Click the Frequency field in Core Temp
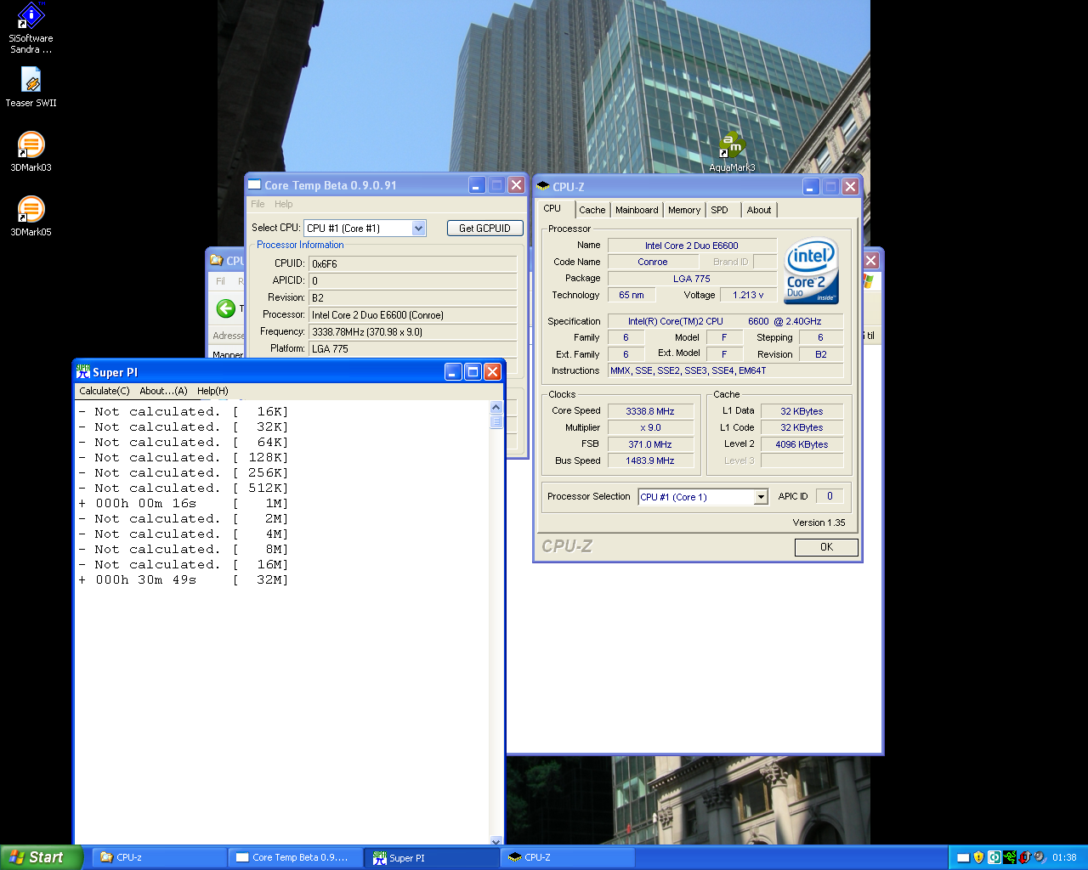The width and height of the screenshot is (1088, 870). click(412, 331)
